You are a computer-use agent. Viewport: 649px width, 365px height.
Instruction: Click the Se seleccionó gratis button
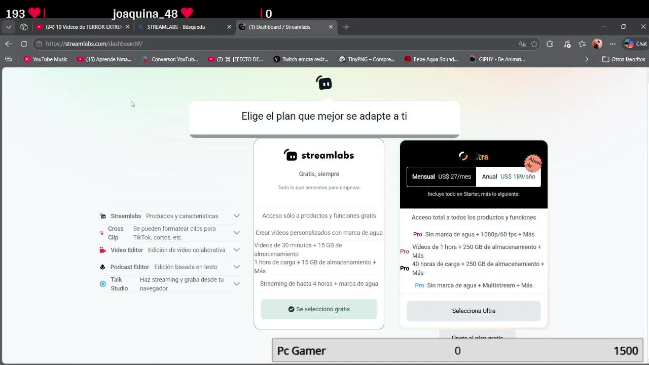tap(319, 309)
